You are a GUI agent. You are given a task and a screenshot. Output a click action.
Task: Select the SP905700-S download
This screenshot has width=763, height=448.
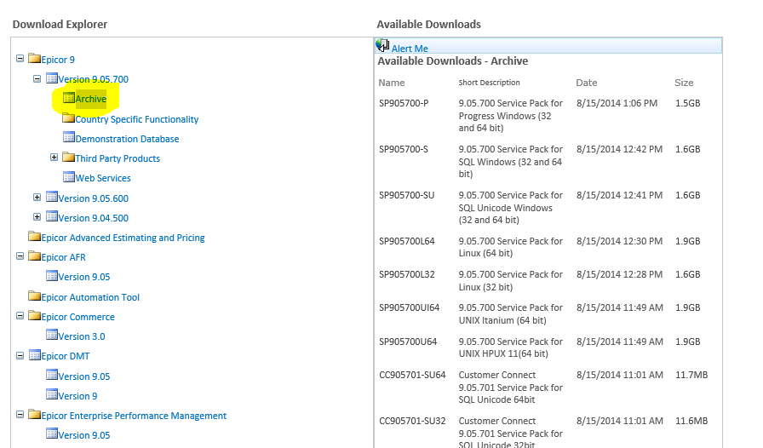click(404, 149)
